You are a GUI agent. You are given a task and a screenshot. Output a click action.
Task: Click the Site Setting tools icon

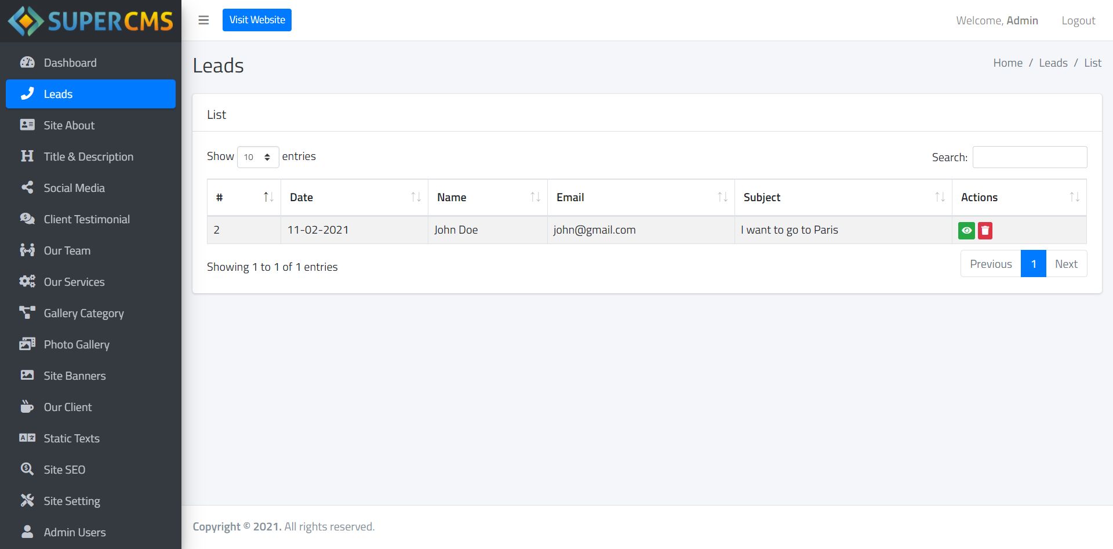tap(27, 500)
